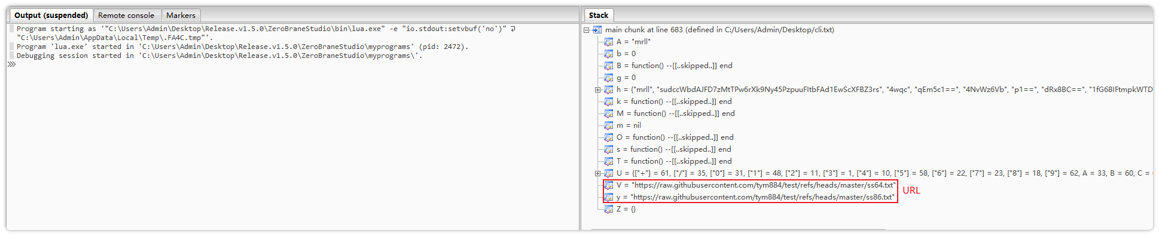1159x236 pixels.
Task: Select the Output (suspended) tab
Action: [51, 16]
